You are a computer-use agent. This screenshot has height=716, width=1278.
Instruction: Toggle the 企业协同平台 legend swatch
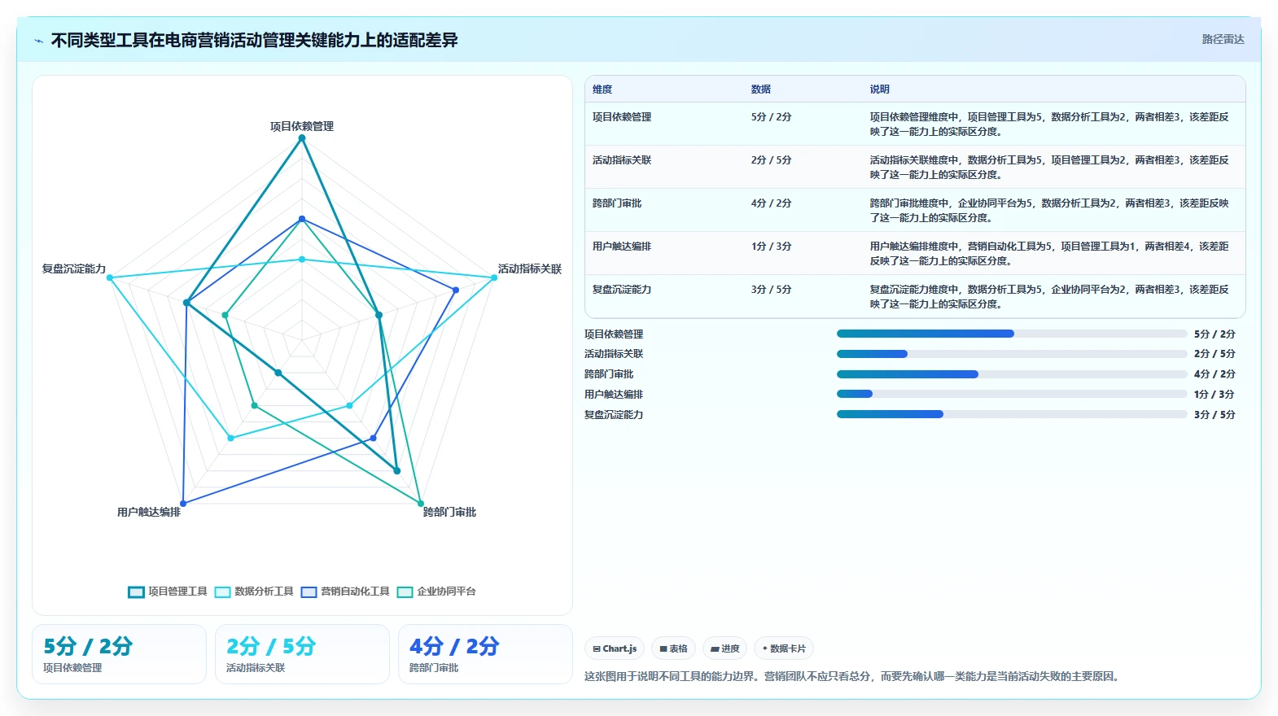click(405, 592)
